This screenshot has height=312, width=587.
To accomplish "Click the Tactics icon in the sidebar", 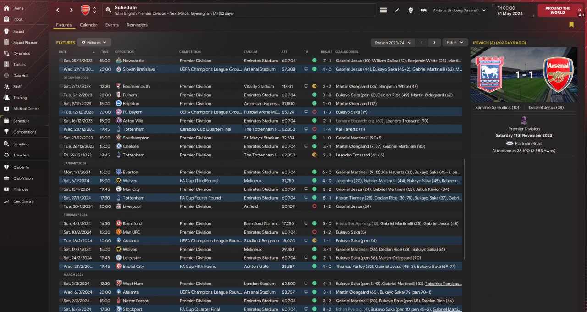I will [6, 65].
